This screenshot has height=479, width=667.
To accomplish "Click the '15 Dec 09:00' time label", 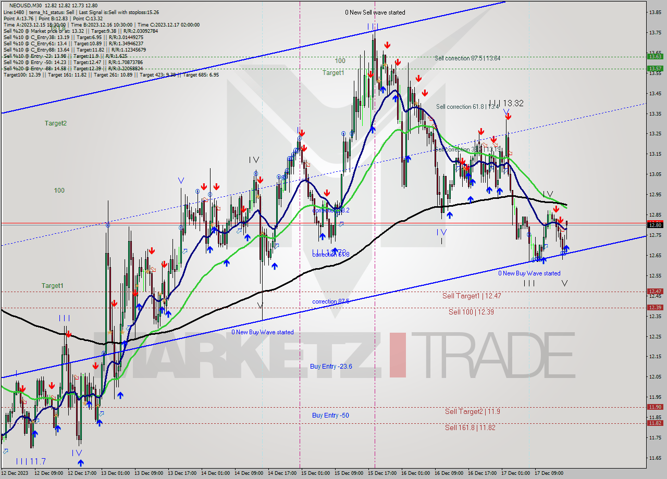I will [x=350, y=473].
